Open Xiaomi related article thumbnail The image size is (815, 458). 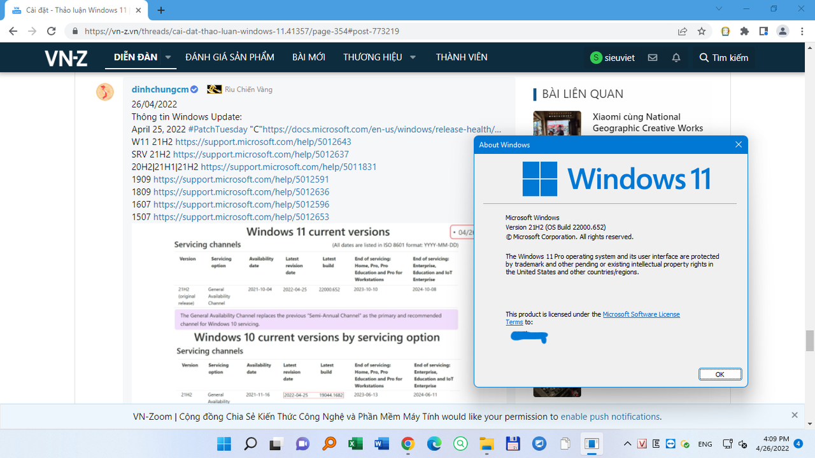click(x=557, y=123)
